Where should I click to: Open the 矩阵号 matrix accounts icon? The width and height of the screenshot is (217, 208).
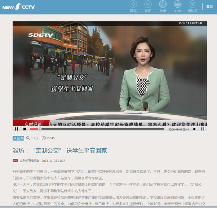[193, 4]
